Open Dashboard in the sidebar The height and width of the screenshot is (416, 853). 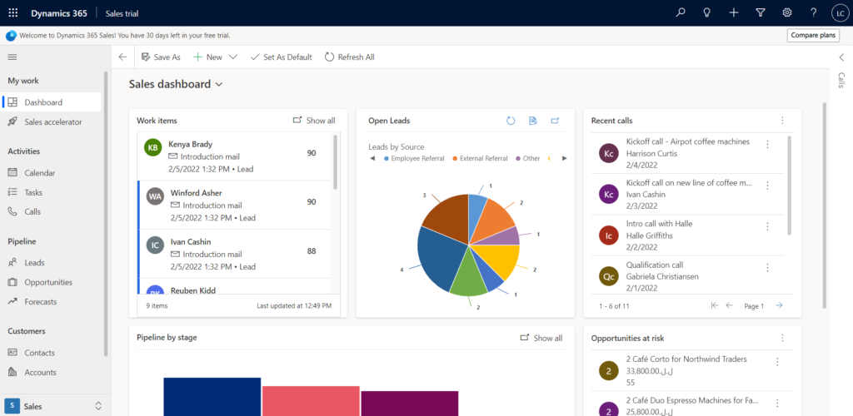pos(51,102)
